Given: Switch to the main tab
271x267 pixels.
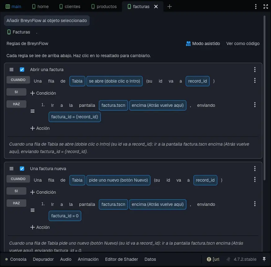Looking at the screenshot, I should point(13,7).
